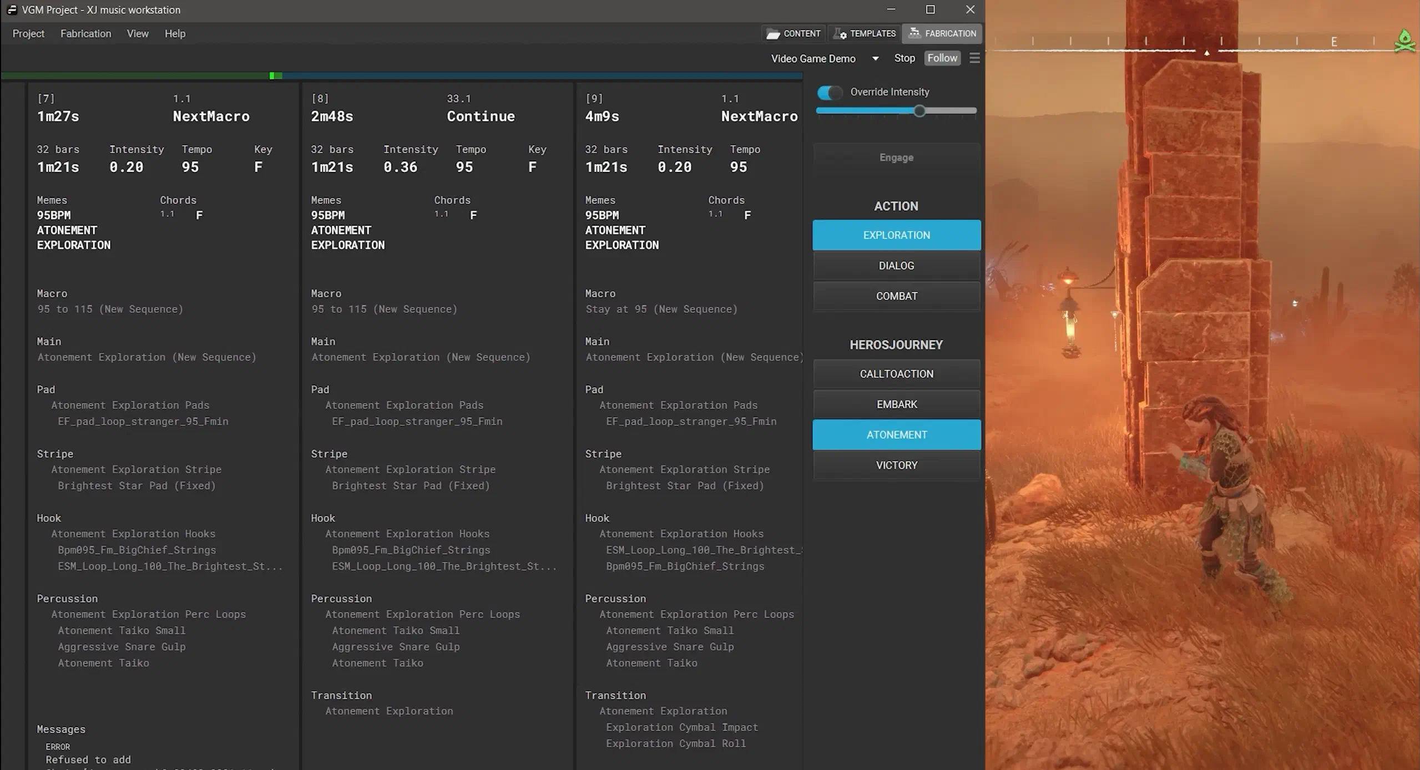Select the Fabrication view icon
The height and width of the screenshot is (770, 1420).
914,33
